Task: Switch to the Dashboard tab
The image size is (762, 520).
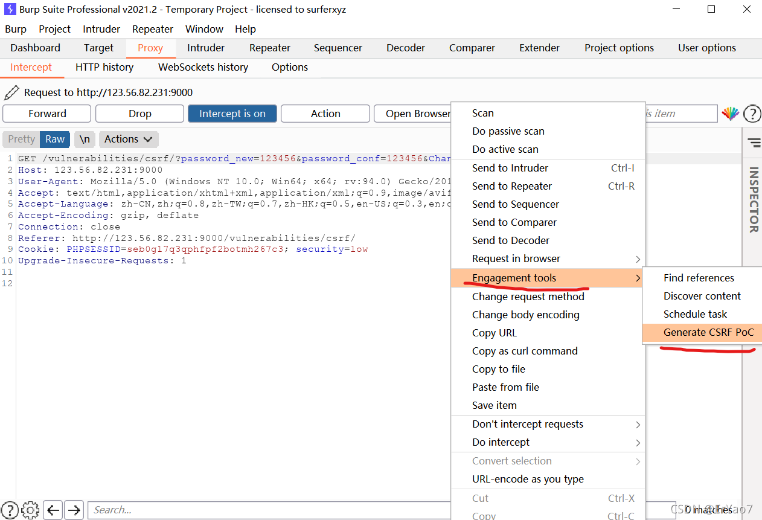Action: tap(36, 48)
